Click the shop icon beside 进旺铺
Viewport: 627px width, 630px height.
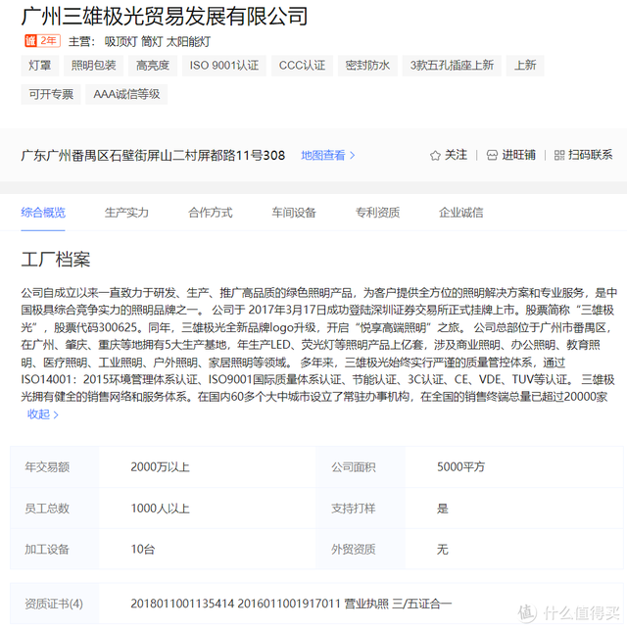(492, 156)
